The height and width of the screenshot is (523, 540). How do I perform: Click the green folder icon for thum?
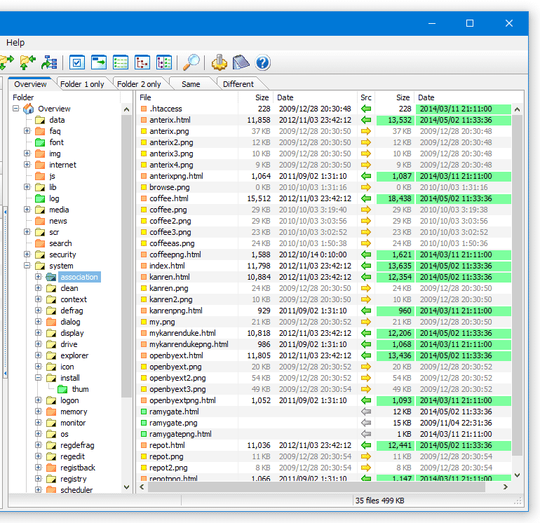[x=62, y=389]
